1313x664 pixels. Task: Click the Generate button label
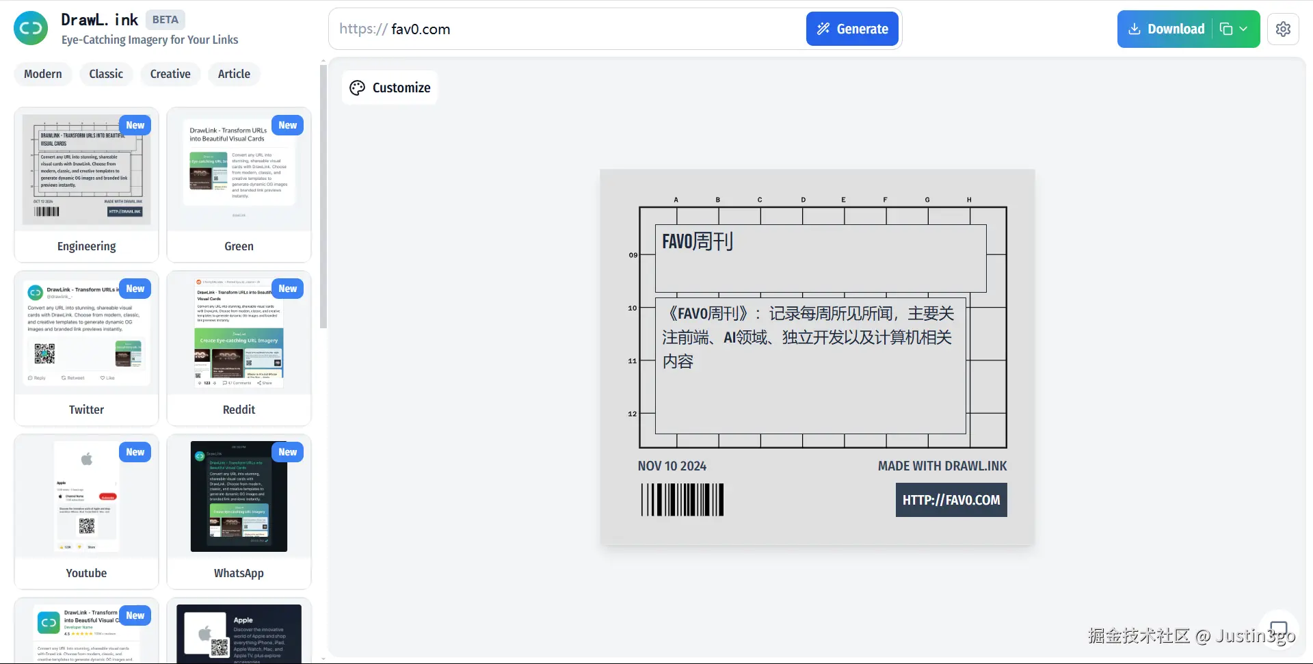coord(862,29)
